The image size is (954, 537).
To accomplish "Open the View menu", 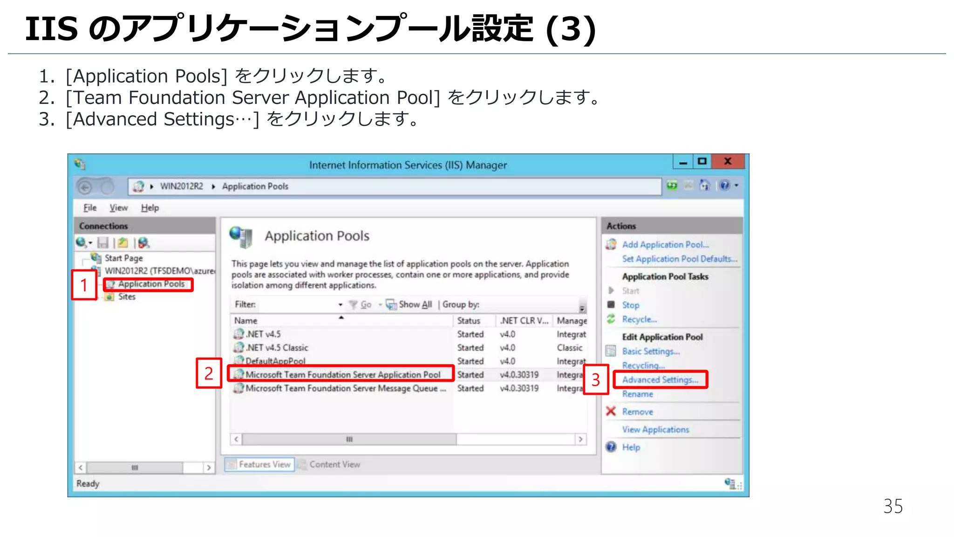I will pos(118,208).
